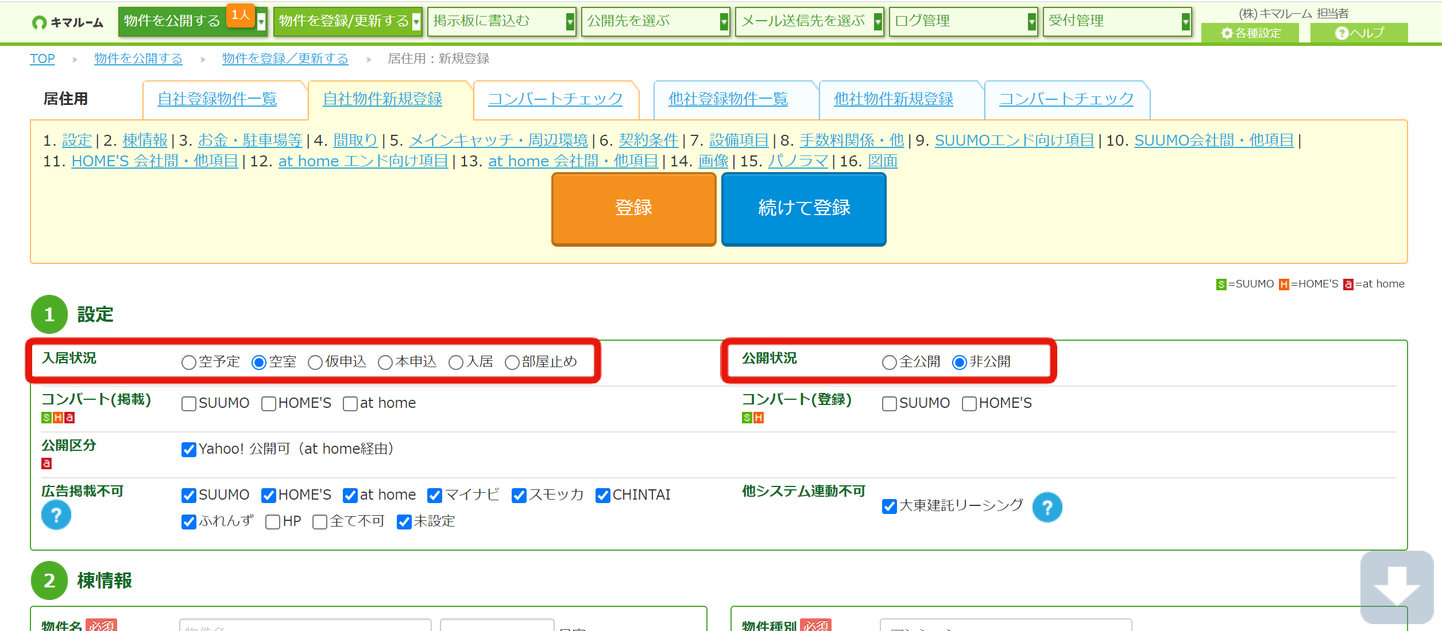The width and height of the screenshot is (1442, 631).
Task: Click the large scroll-down arrow icon
Action: pos(1396,587)
